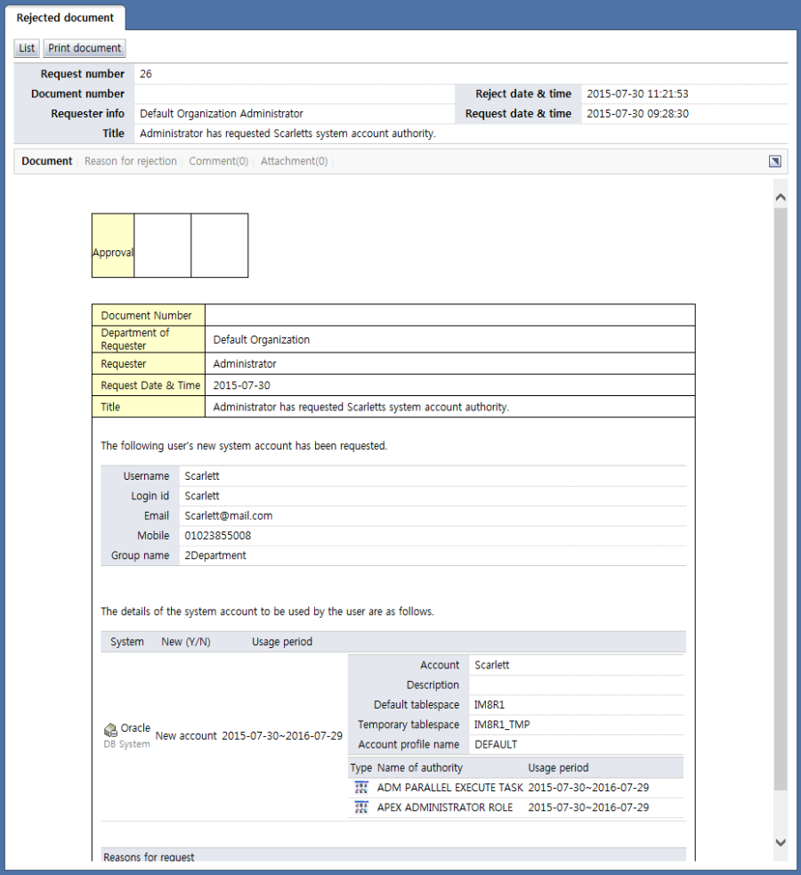Select the Rejected document tab
Image resolution: width=801 pixels, height=875 pixels.
65,18
